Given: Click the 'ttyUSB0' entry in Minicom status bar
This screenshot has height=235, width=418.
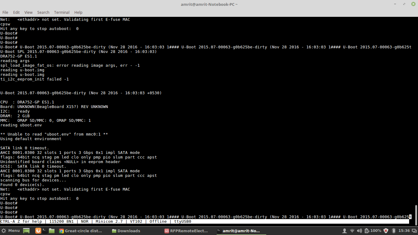Looking at the screenshot, I should coord(183,222).
